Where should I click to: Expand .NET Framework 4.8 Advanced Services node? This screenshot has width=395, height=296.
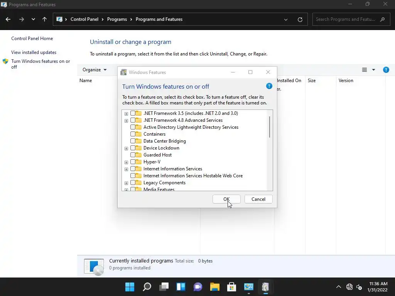pyautogui.click(x=126, y=121)
